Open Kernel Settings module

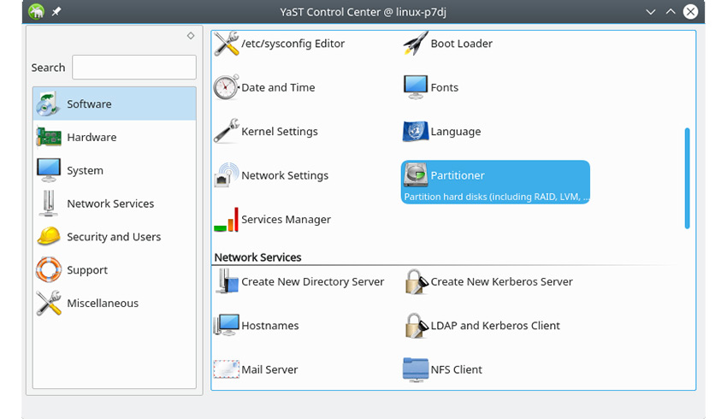pos(279,132)
